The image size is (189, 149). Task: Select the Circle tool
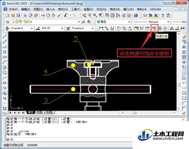(x=5, y=67)
